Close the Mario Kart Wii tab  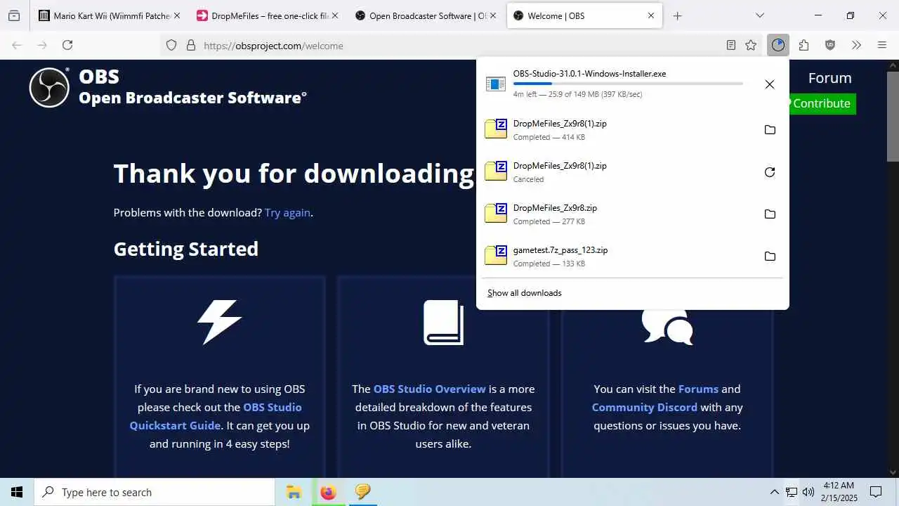(176, 15)
